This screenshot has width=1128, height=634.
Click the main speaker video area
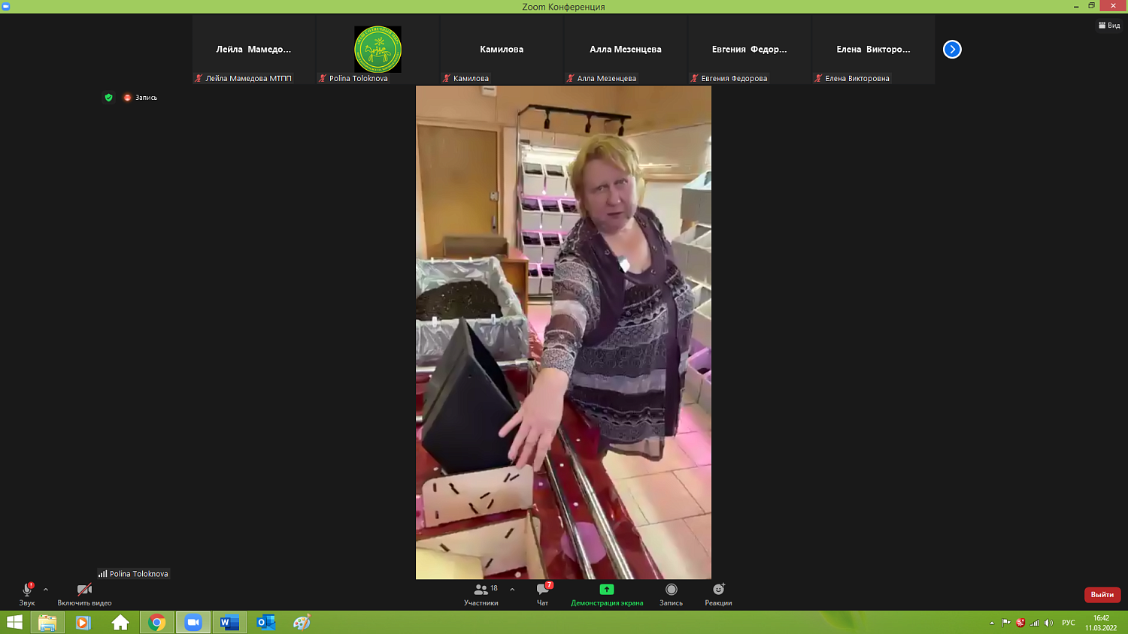click(563, 332)
